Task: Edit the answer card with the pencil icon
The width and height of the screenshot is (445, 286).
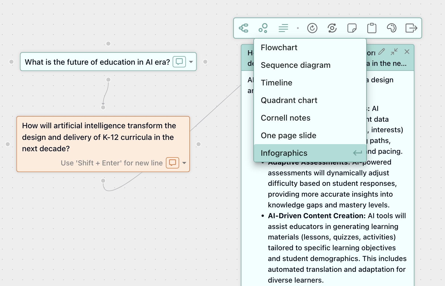Action: [x=382, y=52]
